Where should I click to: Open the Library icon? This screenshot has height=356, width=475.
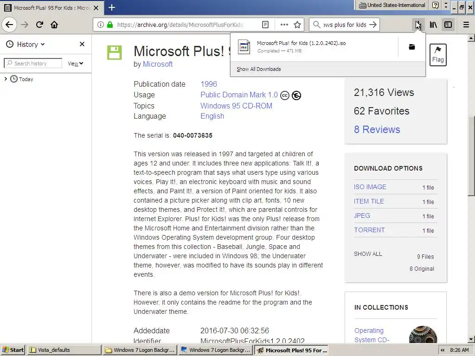click(x=433, y=25)
